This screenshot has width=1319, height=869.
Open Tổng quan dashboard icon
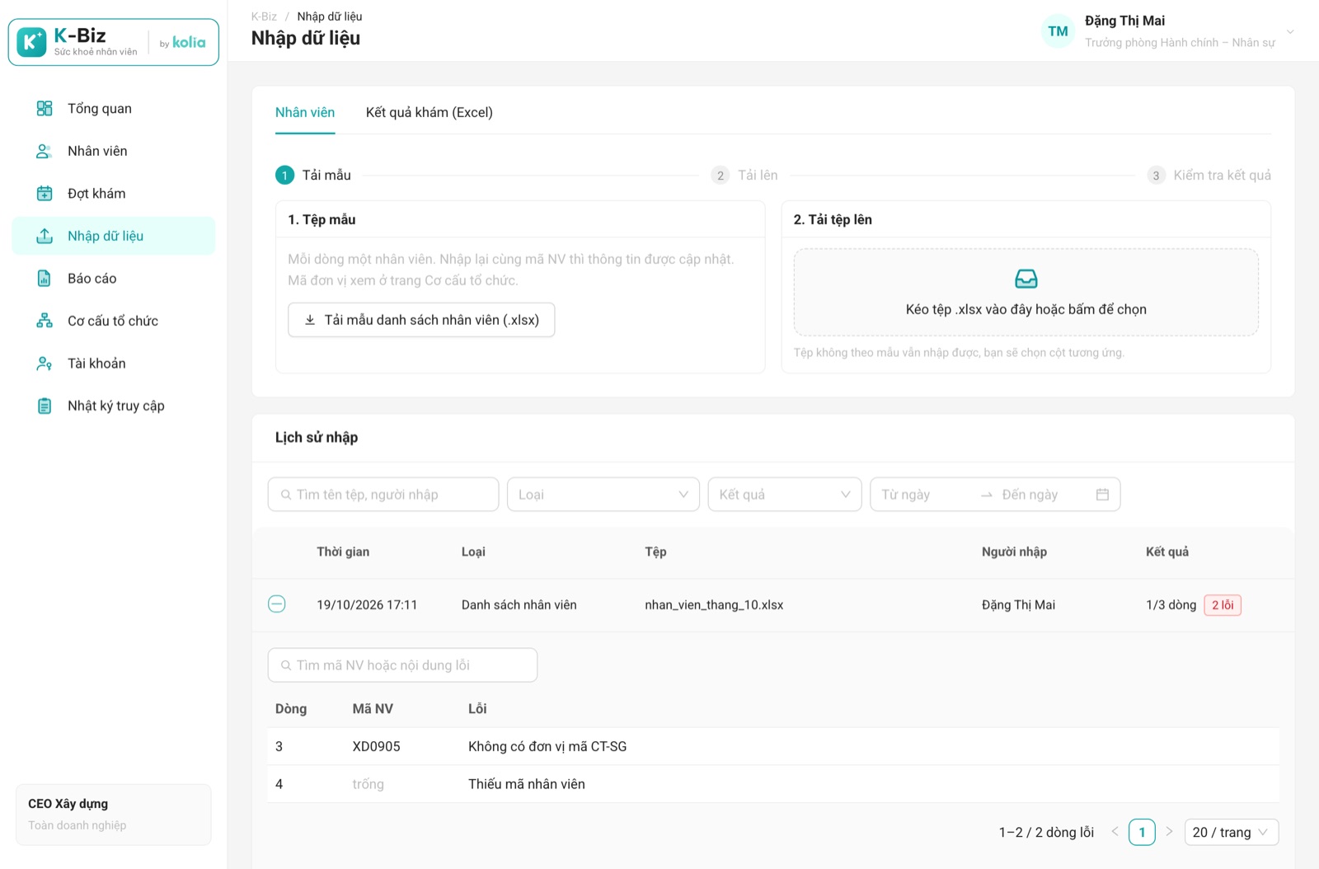pos(45,109)
